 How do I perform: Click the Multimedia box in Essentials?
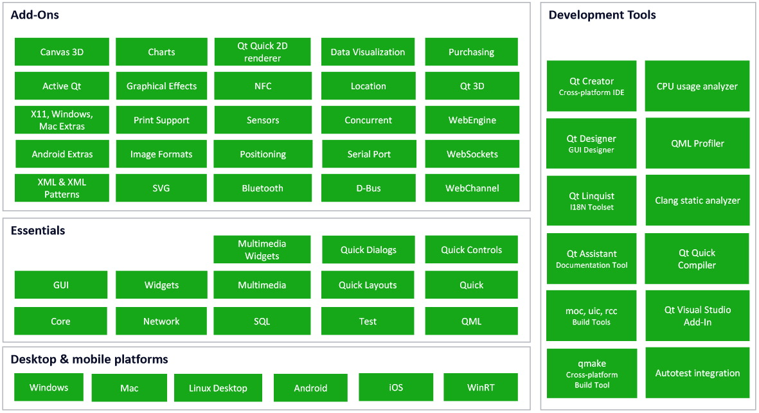pyautogui.click(x=262, y=285)
